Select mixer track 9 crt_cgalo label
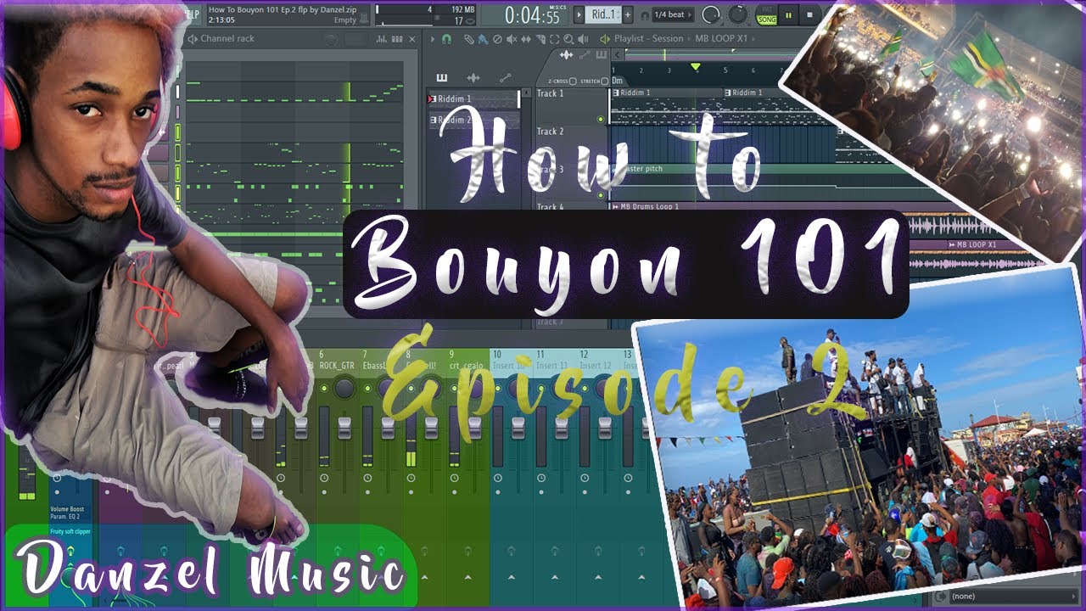1086x611 pixels. tap(467, 365)
